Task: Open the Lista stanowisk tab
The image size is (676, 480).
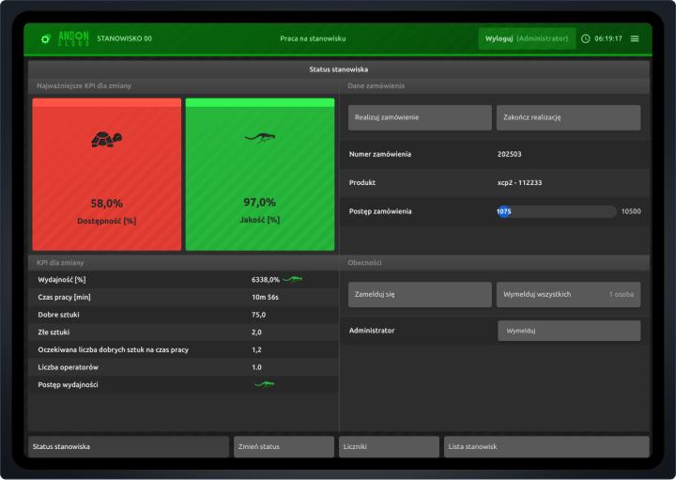Action: [x=545, y=447]
